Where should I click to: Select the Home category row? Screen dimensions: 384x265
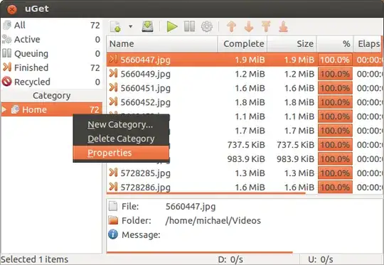tap(51, 109)
